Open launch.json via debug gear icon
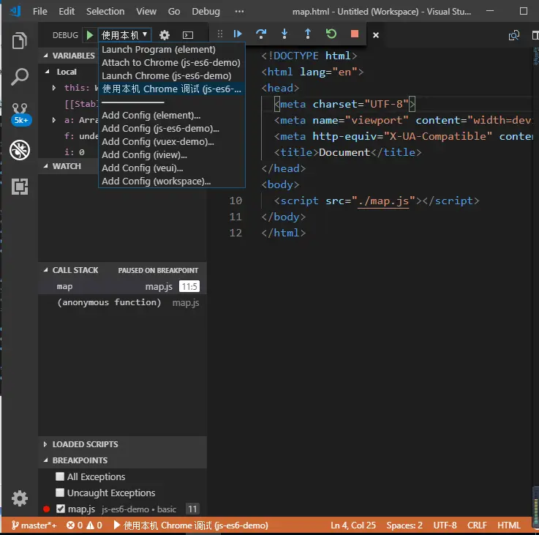The image size is (539, 535). pyautogui.click(x=165, y=34)
